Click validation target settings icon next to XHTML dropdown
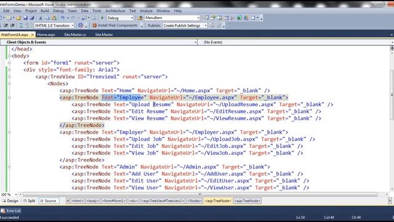The image size is (394, 222). 81,25
